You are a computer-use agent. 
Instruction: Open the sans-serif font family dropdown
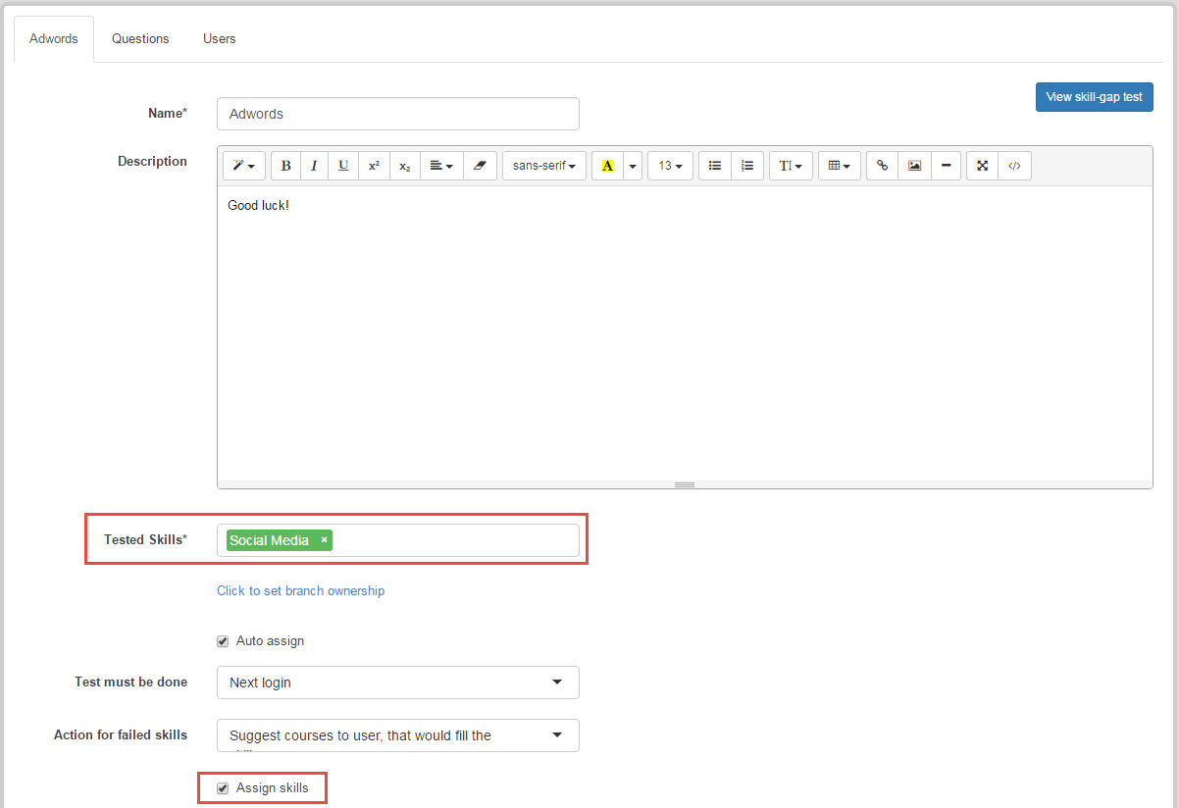click(544, 166)
